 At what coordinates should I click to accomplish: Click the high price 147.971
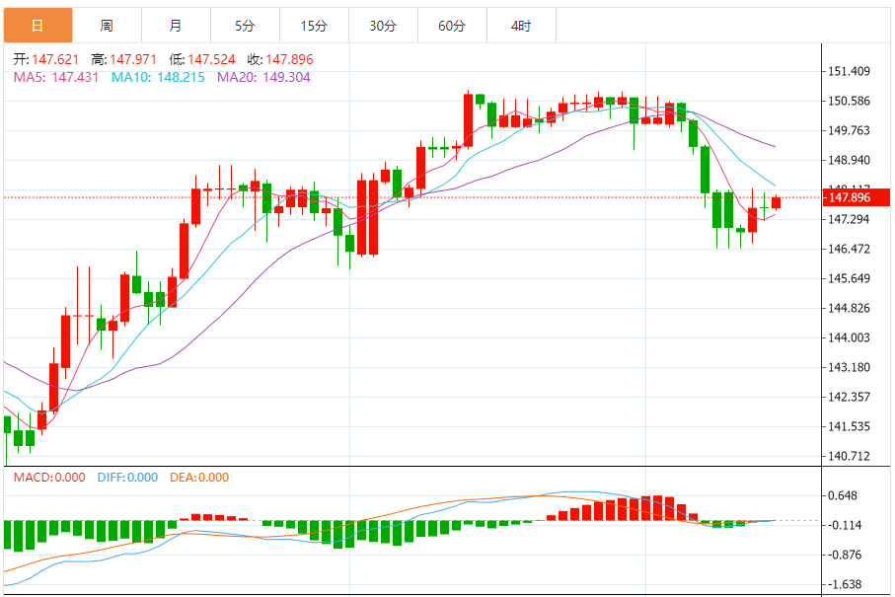pos(133,59)
